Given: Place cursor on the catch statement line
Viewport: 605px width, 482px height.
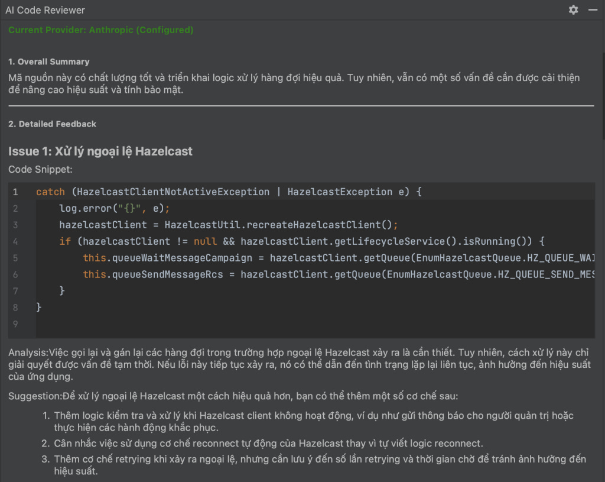Looking at the screenshot, I should [x=229, y=192].
